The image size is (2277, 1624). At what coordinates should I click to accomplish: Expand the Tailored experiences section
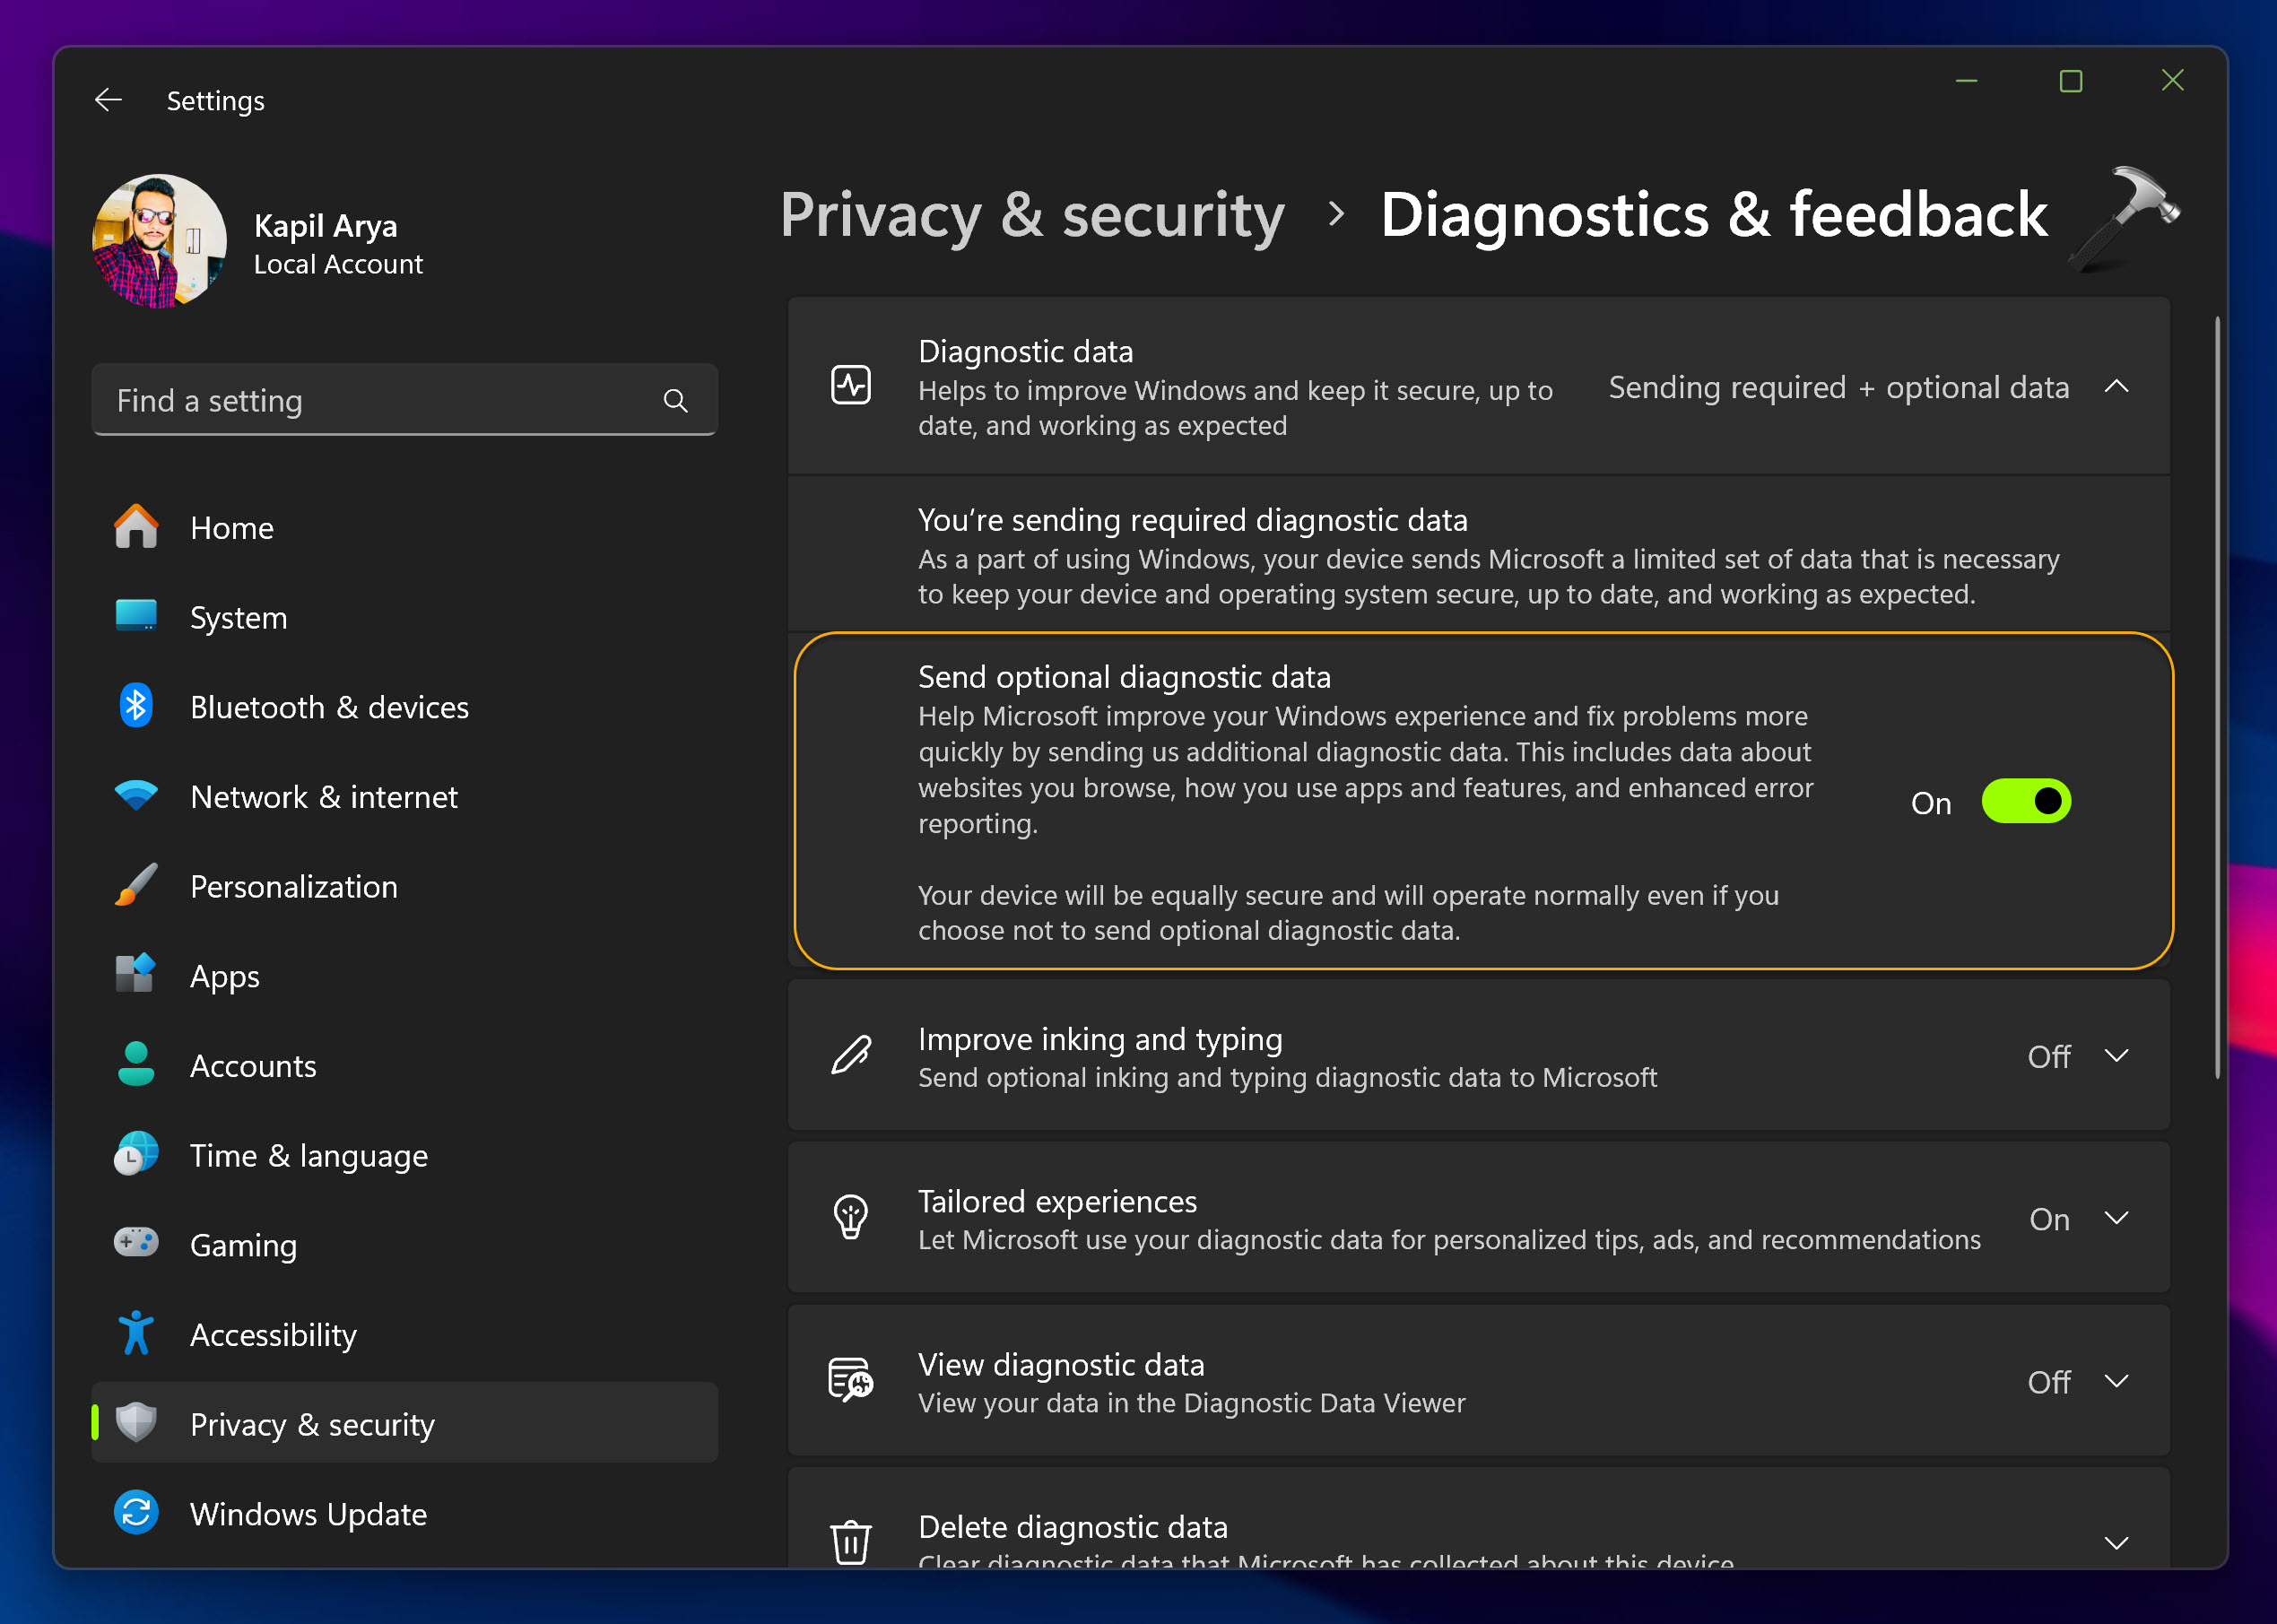2117,1218
